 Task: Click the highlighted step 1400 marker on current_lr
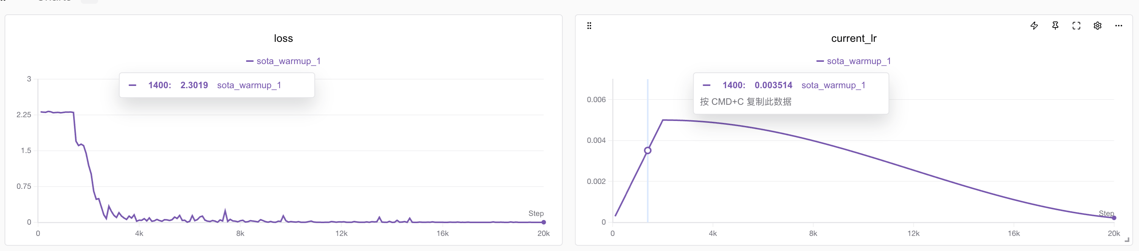pyautogui.click(x=648, y=150)
